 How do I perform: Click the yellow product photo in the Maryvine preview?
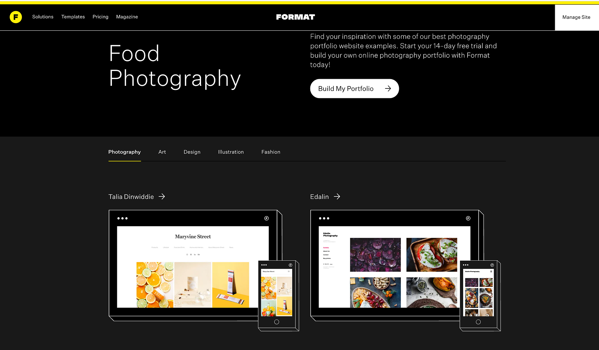(x=231, y=285)
